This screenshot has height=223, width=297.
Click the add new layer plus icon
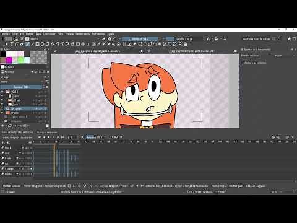(2, 126)
